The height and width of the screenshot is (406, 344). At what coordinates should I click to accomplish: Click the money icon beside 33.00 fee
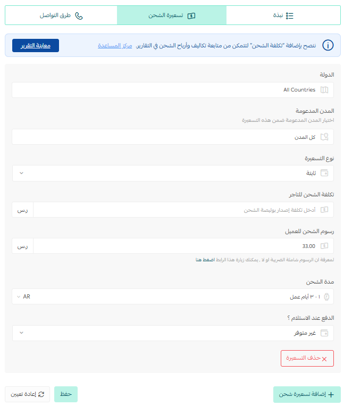pyautogui.click(x=324, y=246)
